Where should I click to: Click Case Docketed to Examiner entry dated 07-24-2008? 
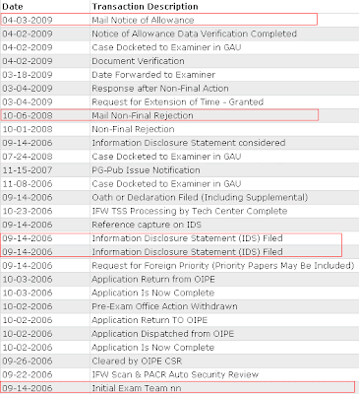[x=166, y=157]
